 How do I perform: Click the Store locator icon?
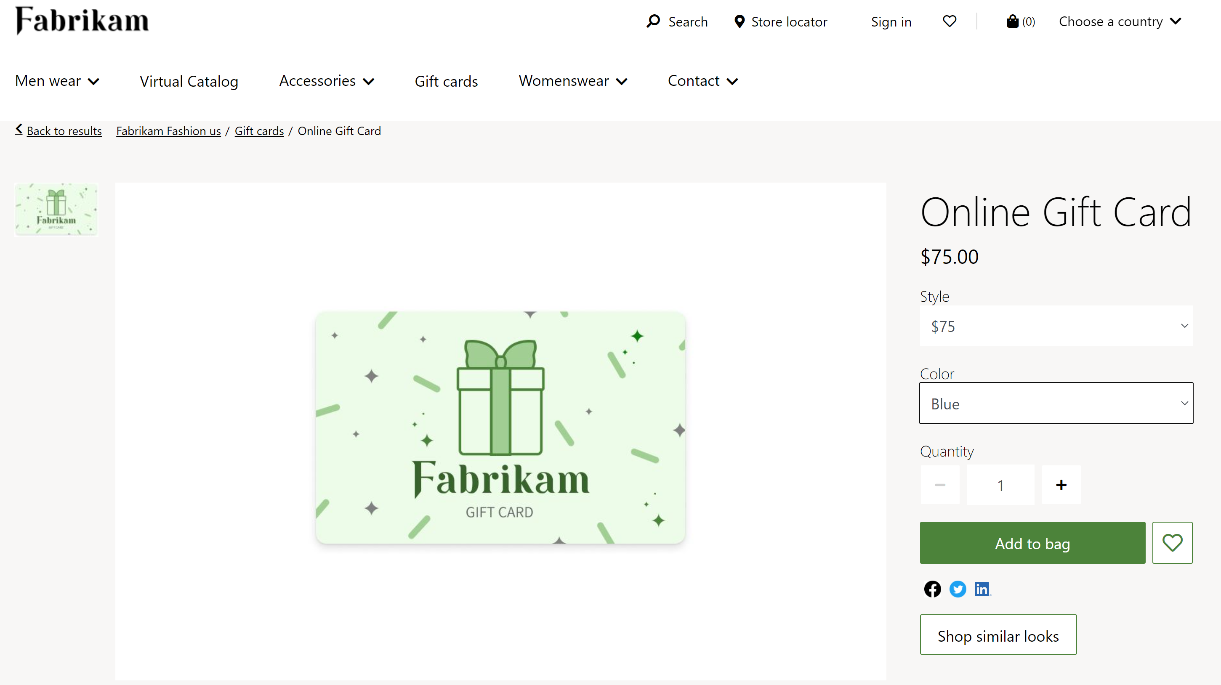tap(739, 21)
